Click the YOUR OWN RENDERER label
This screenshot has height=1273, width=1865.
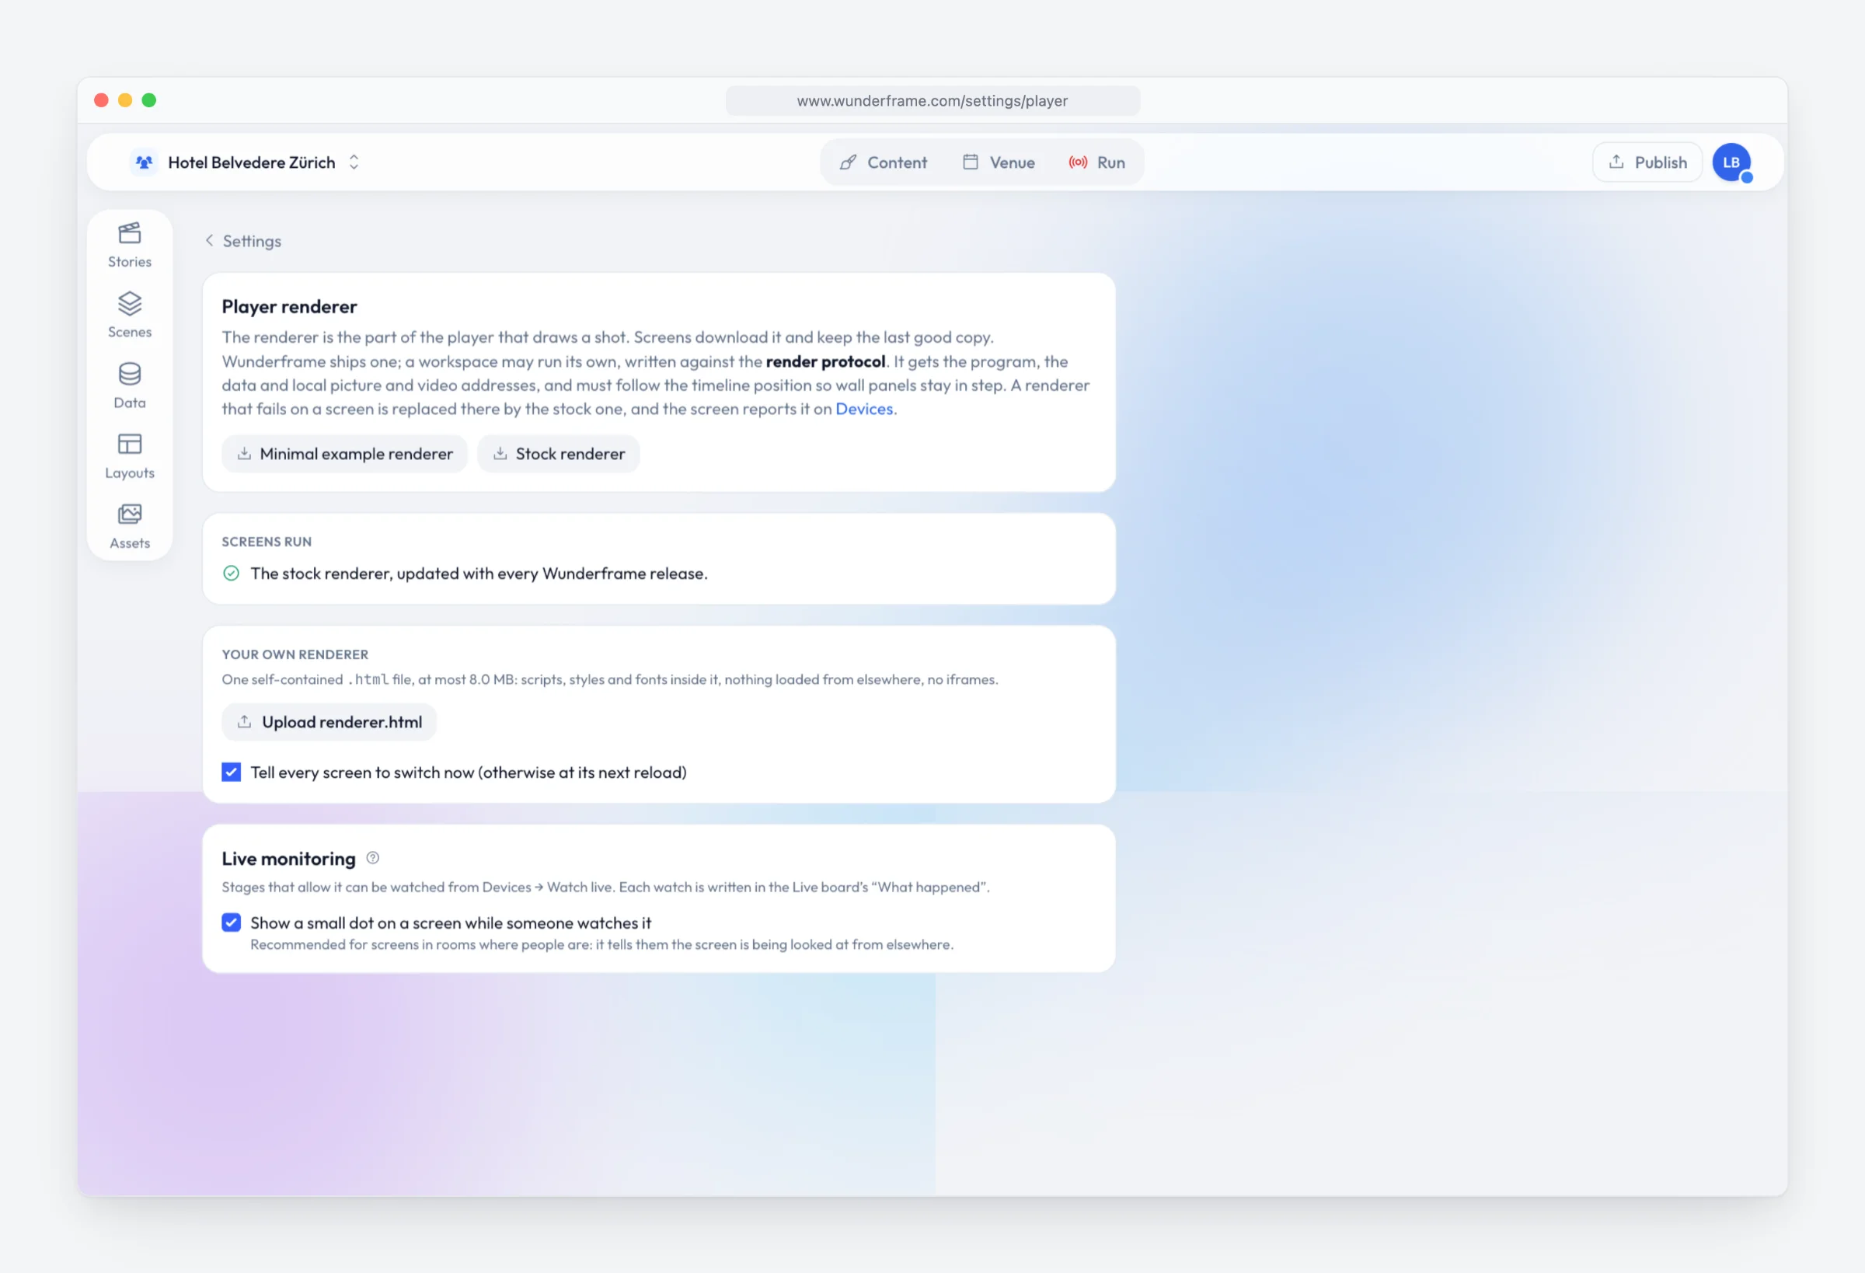coord(295,655)
